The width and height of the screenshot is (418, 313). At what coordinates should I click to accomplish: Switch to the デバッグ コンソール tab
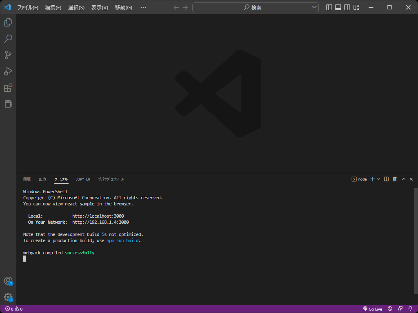point(111,179)
